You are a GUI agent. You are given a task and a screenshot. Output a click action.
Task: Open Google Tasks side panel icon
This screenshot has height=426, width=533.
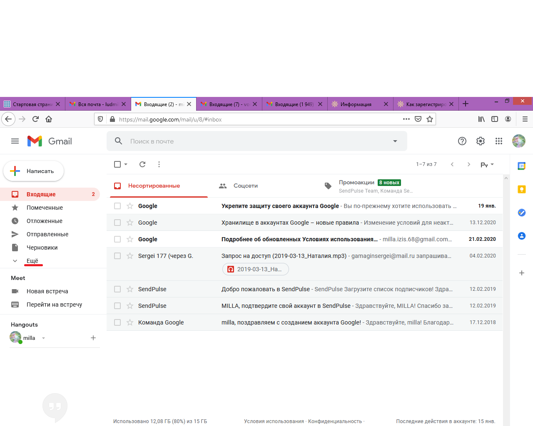click(521, 213)
